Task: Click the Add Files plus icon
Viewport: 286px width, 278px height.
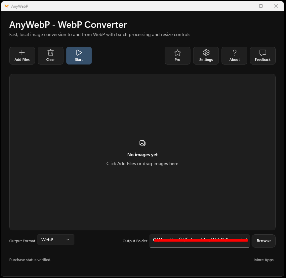Action: [x=22, y=53]
